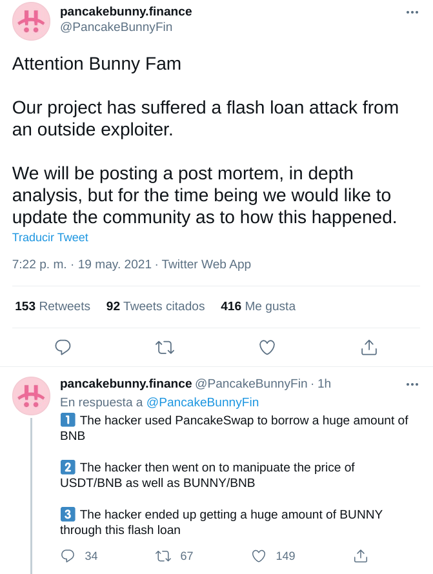This screenshot has width=433, height=574.
Task: Share the reply tweet about the hacker
Action: [x=361, y=556]
